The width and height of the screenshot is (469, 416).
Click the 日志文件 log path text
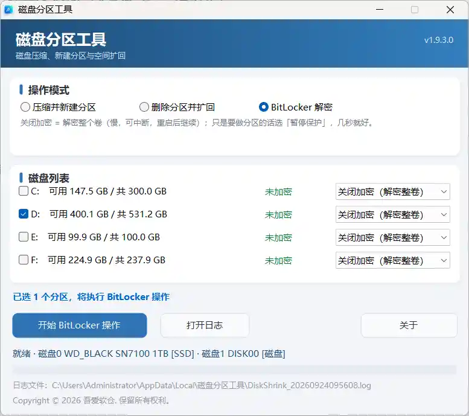pyautogui.click(x=192, y=385)
